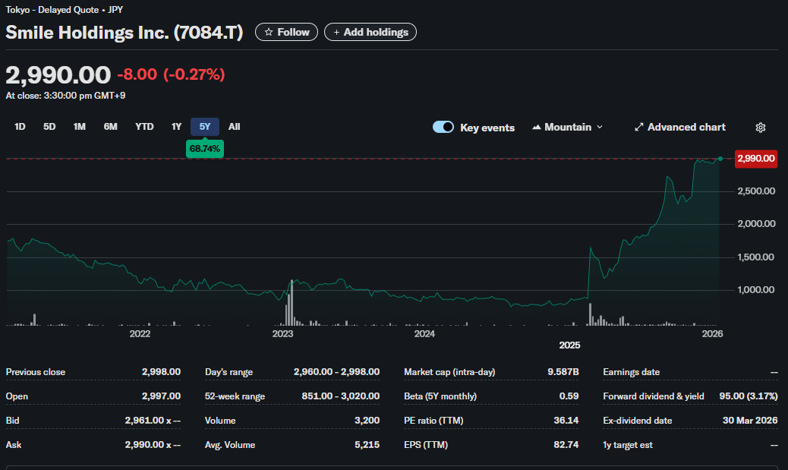The width and height of the screenshot is (788, 470).
Task: Select the 5Y time range tab
Action: pyautogui.click(x=204, y=127)
